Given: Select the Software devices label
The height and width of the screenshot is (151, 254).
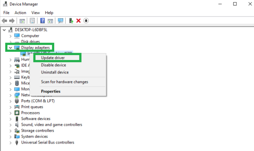Looking at the screenshot, I should click(x=36, y=119).
